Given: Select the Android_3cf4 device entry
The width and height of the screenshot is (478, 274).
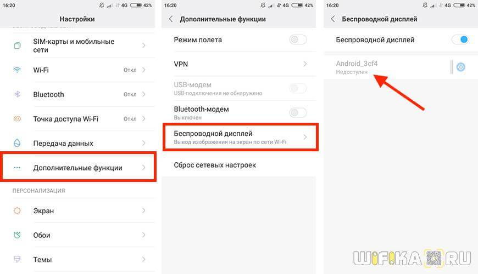Looking at the screenshot, I should point(387,67).
